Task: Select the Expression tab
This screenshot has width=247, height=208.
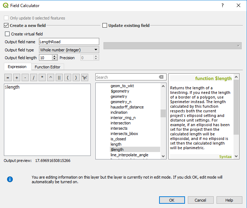Action: (17, 67)
